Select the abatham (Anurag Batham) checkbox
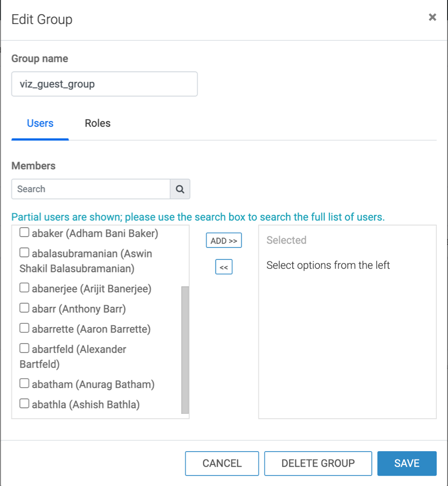This screenshot has height=486, width=448. pyautogui.click(x=24, y=383)
